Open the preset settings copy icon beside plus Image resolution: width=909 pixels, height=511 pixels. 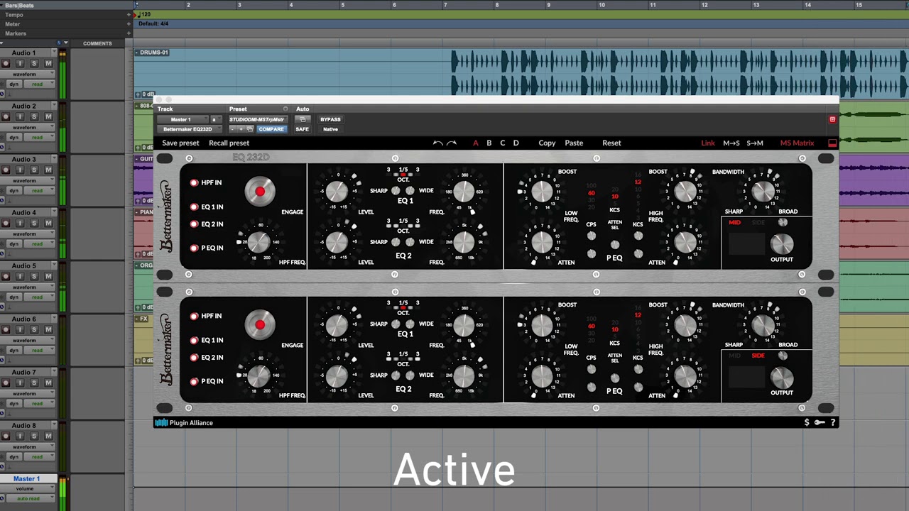tap(250, 129)
